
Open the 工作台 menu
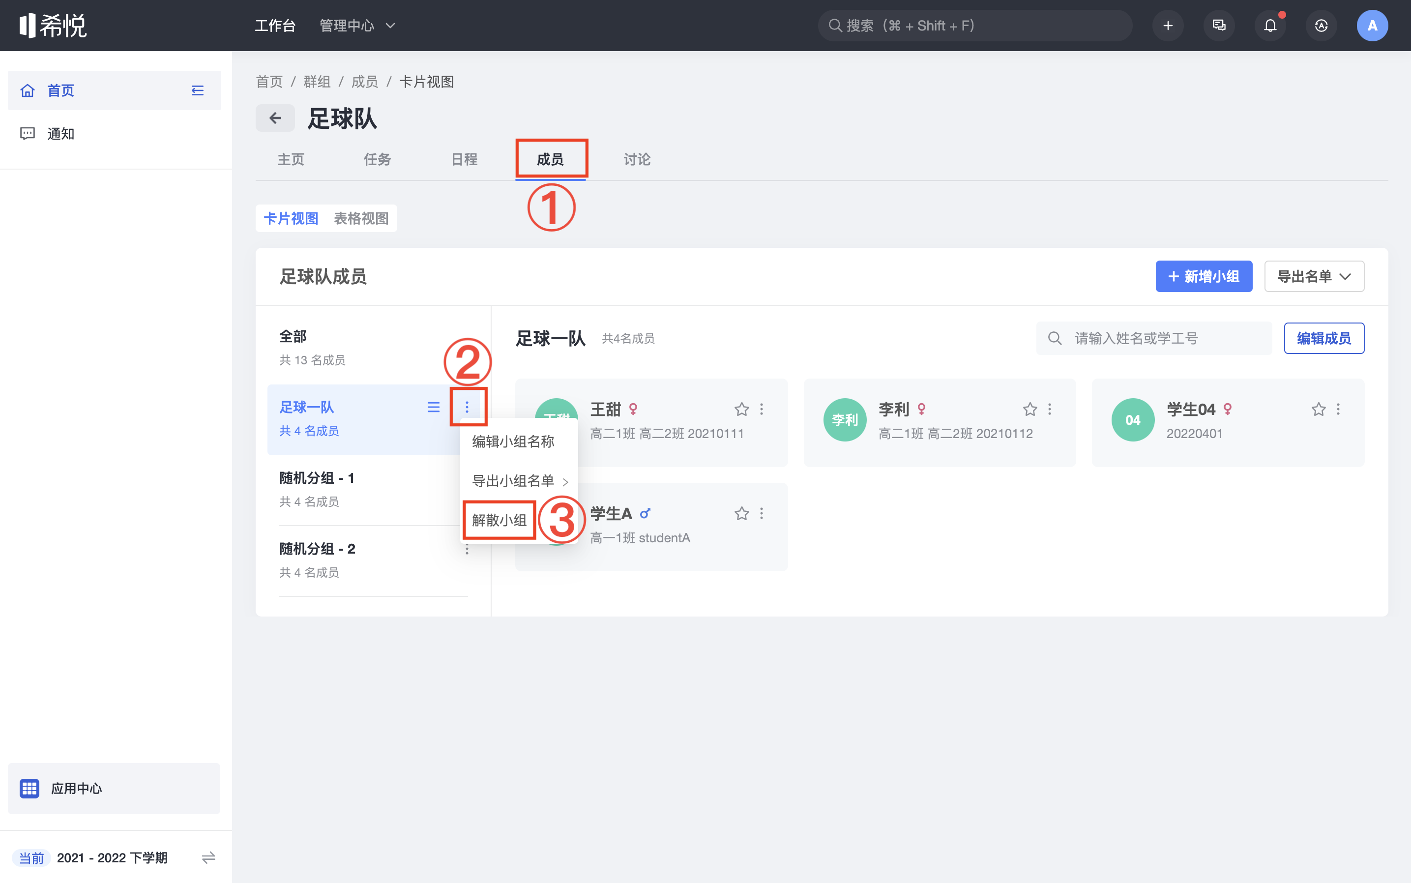[x=275, y=26]
